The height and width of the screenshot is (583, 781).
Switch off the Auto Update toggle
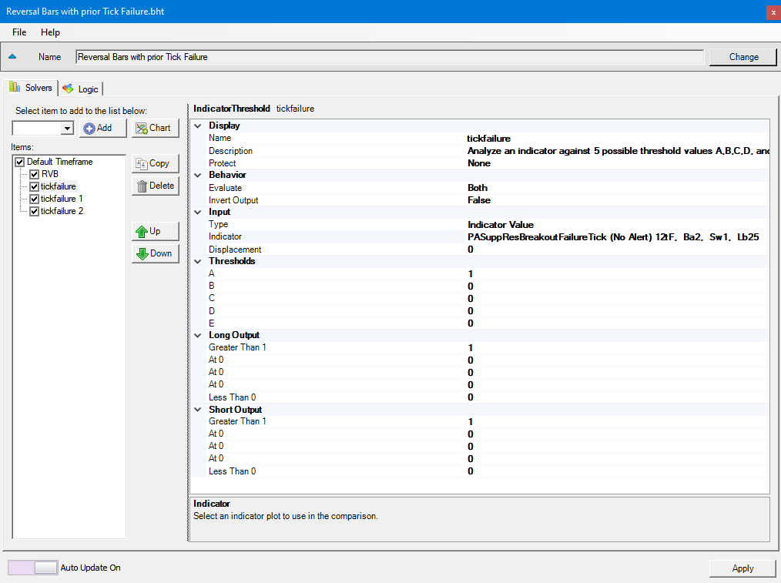point(33,568)
